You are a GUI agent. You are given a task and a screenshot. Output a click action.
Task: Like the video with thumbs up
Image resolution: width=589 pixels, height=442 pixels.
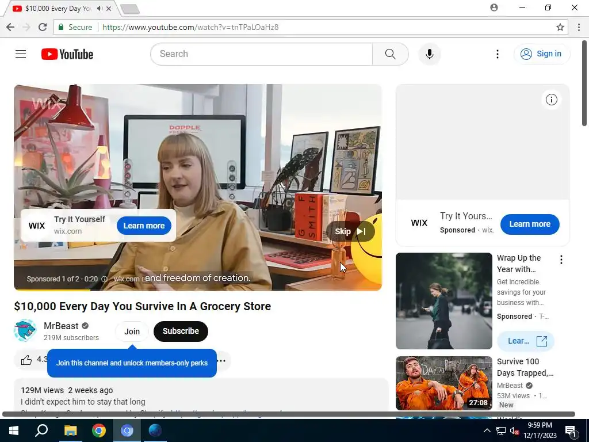coord(26,360)
